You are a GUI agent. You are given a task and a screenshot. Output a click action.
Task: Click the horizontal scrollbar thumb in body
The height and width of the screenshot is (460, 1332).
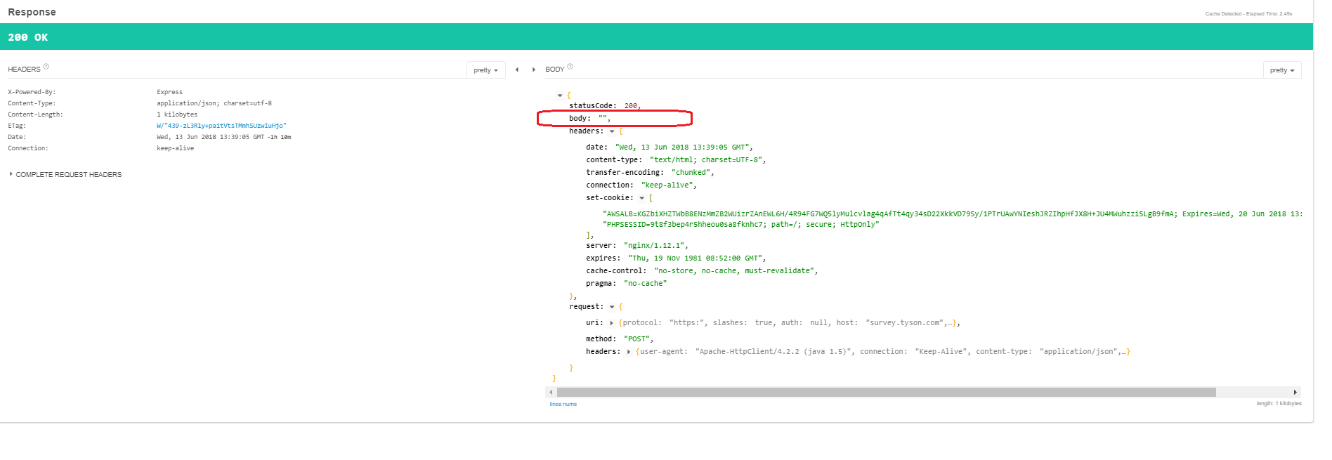click(x=885, y=393)
